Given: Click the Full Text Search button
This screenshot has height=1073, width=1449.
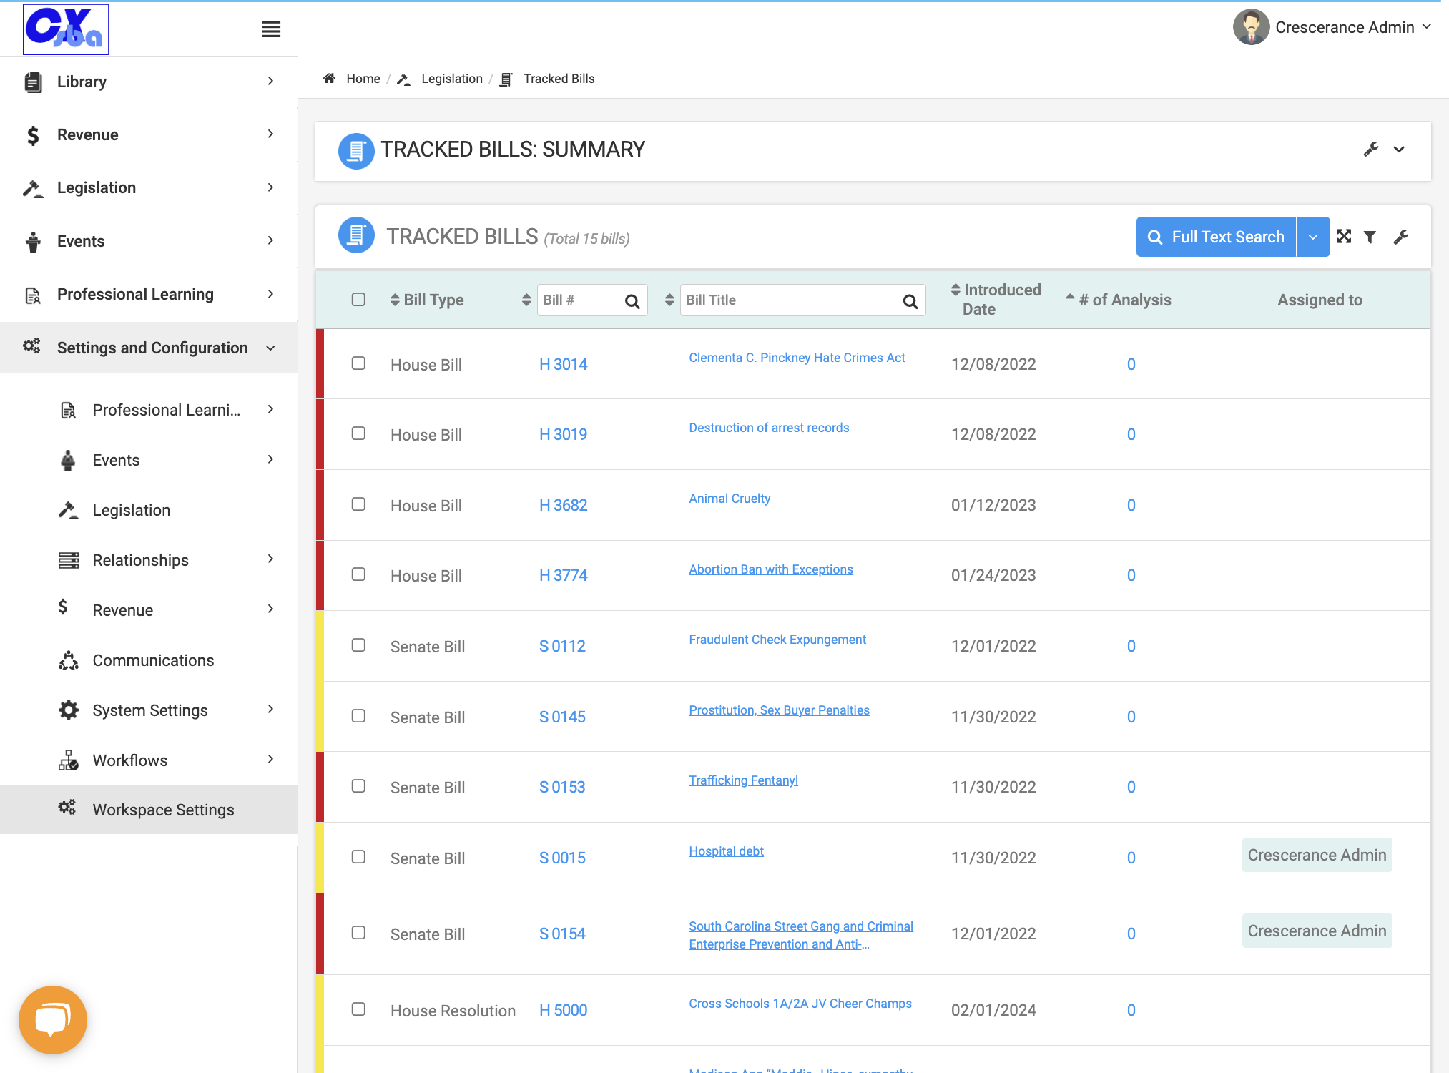Looking at the screenshot, I should coord(1216,237).
